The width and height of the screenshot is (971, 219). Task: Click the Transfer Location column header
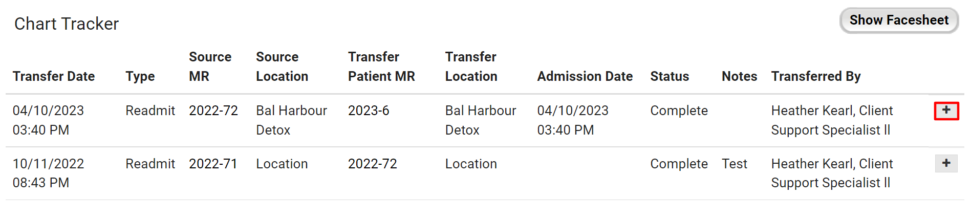click(x=471, y=67)
